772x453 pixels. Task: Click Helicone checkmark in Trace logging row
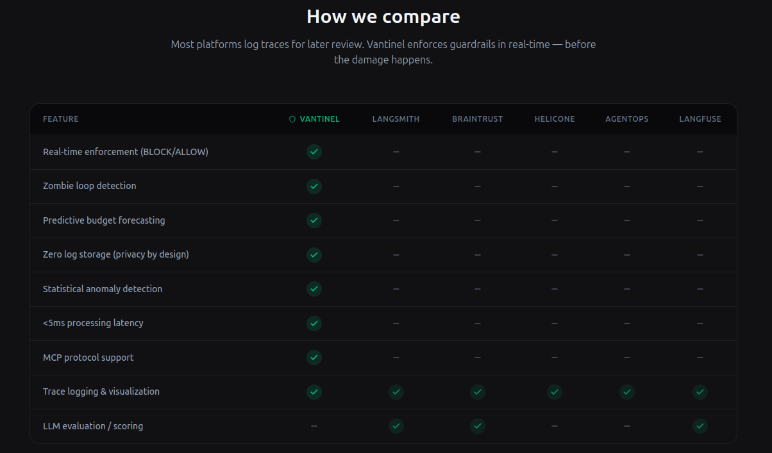pyautogui.click(x=555, y=392)
